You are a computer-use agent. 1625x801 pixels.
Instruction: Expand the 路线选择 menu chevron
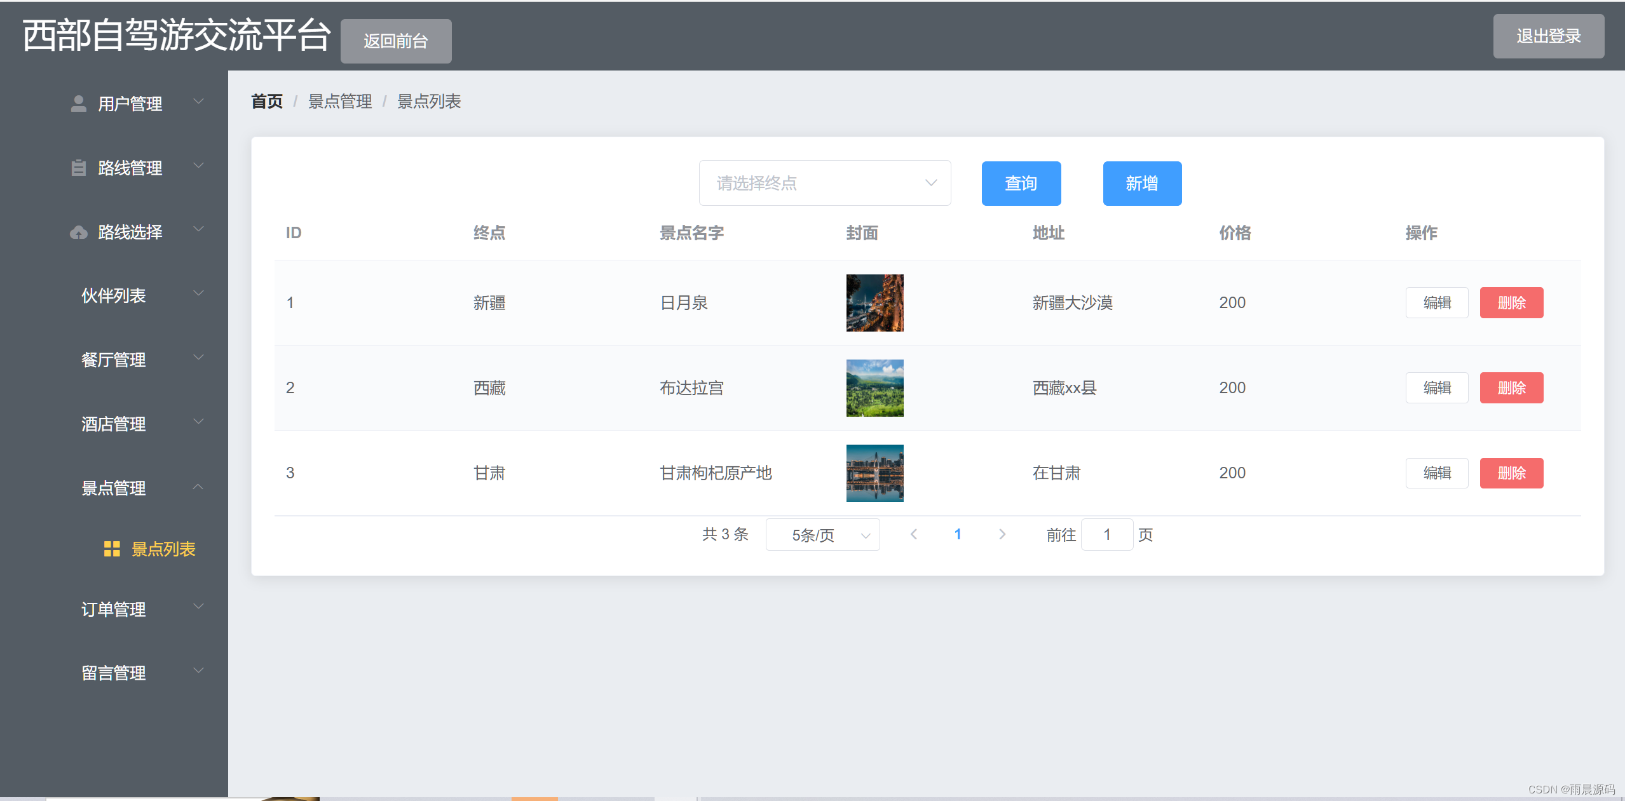click(x=198, y=229)
